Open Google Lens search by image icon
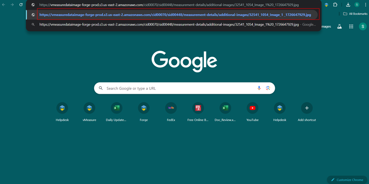This screenshot has height=184, width=369. coord(268,88)
